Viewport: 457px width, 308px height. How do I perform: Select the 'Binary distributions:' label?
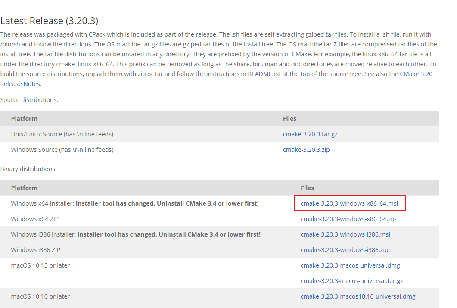[x=28, y=169]
